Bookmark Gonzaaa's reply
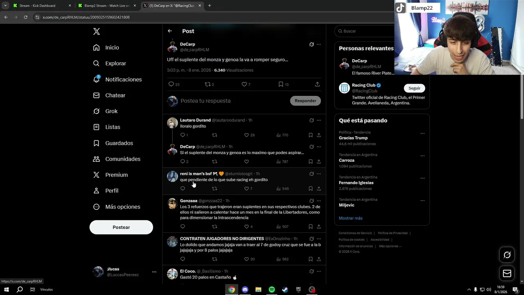 [311, 227]
